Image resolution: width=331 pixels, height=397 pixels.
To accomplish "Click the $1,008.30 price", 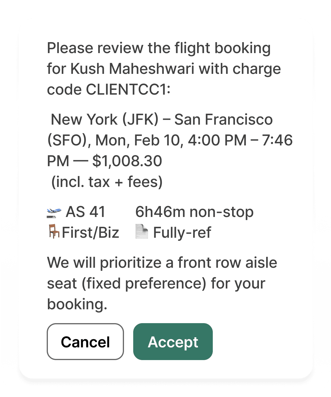I will pyautogui.click(x=127, y=161).
